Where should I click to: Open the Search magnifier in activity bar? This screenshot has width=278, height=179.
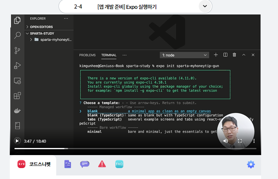pyautogui.click(x=17, y=35)
